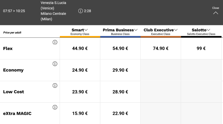223x124 pixels.
Task: Select Flex Prima Business fare 54.90 €
Action: point(120,49)
